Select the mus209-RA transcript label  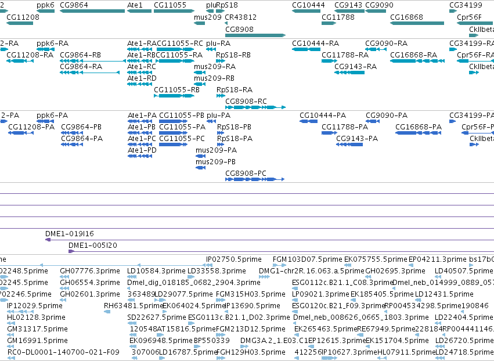(215, 67)
